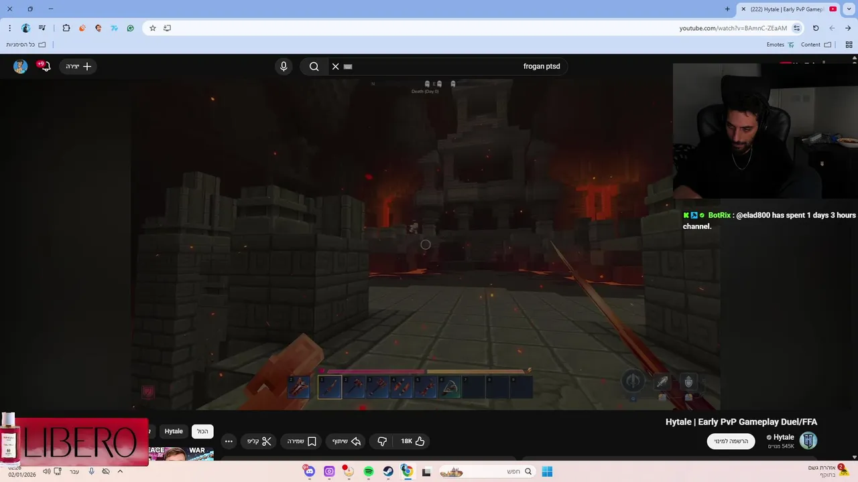858x482 pixels.
Task: Open Google Chrome from the taskbar
Action: 407,471
